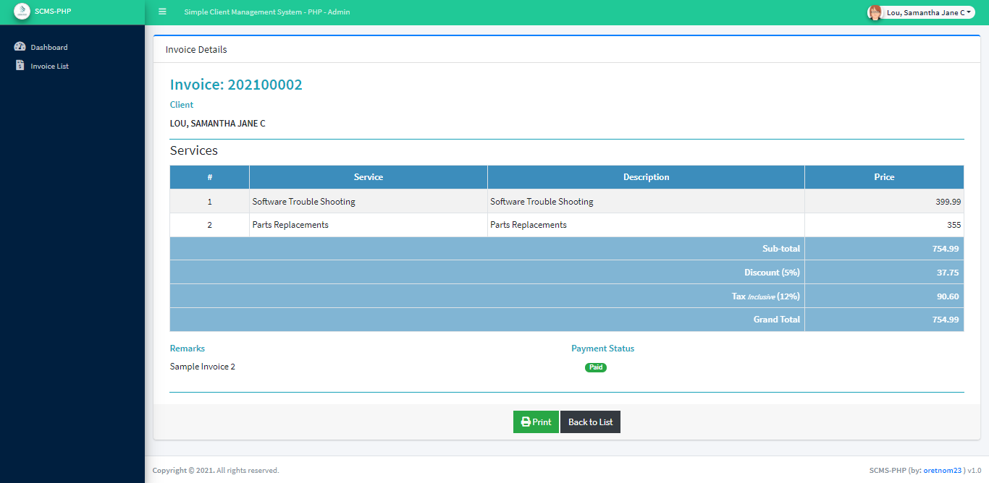Click the 'Discount (5%)' label
The width and height of the screenshot is (989, 483).
pos(772,273)
